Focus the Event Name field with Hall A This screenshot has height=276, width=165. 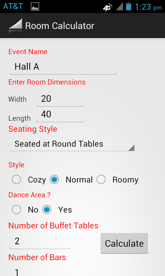coord(63,67)
